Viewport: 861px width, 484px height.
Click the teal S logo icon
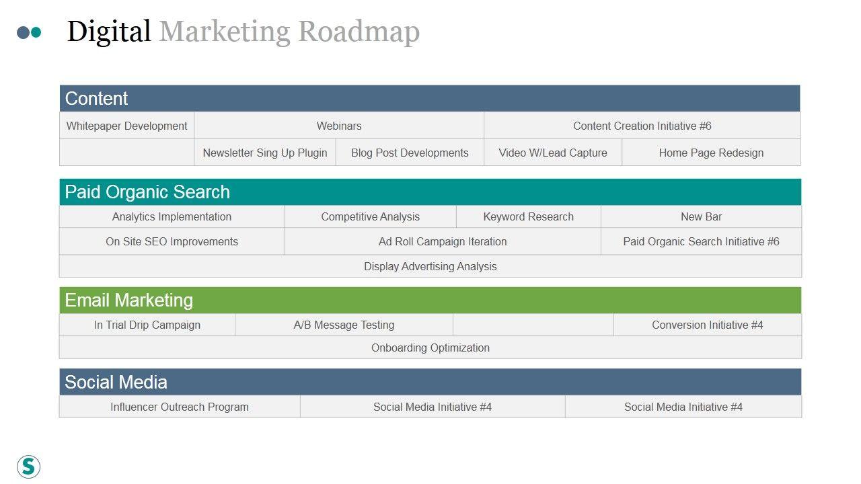click(28, 466)
